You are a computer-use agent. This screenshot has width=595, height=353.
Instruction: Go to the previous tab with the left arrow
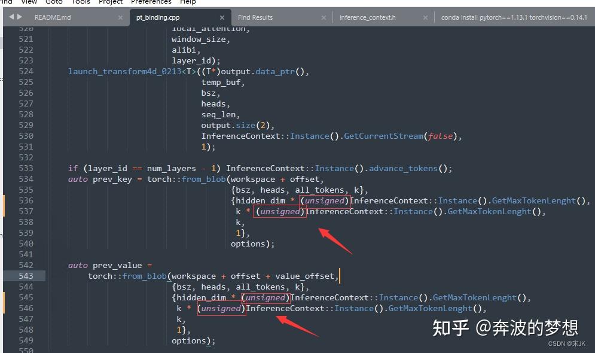[x=11, y=17]
